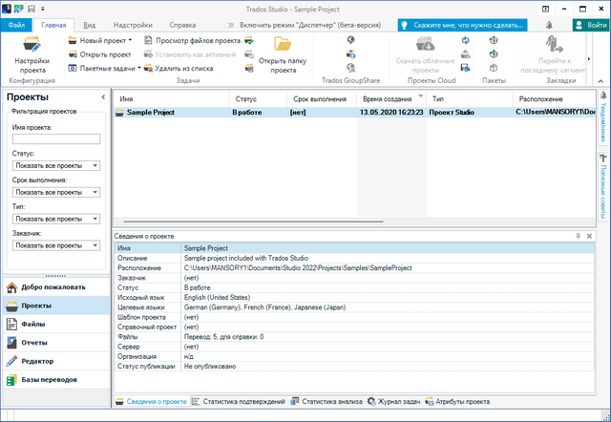Click the Войти sign-in button
Image resolution: width=611 pixels, height=422 pixels.
coord(587,22)
